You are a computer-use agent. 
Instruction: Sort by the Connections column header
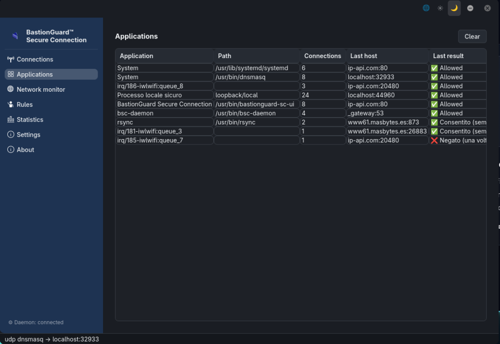tap(323, 56)
